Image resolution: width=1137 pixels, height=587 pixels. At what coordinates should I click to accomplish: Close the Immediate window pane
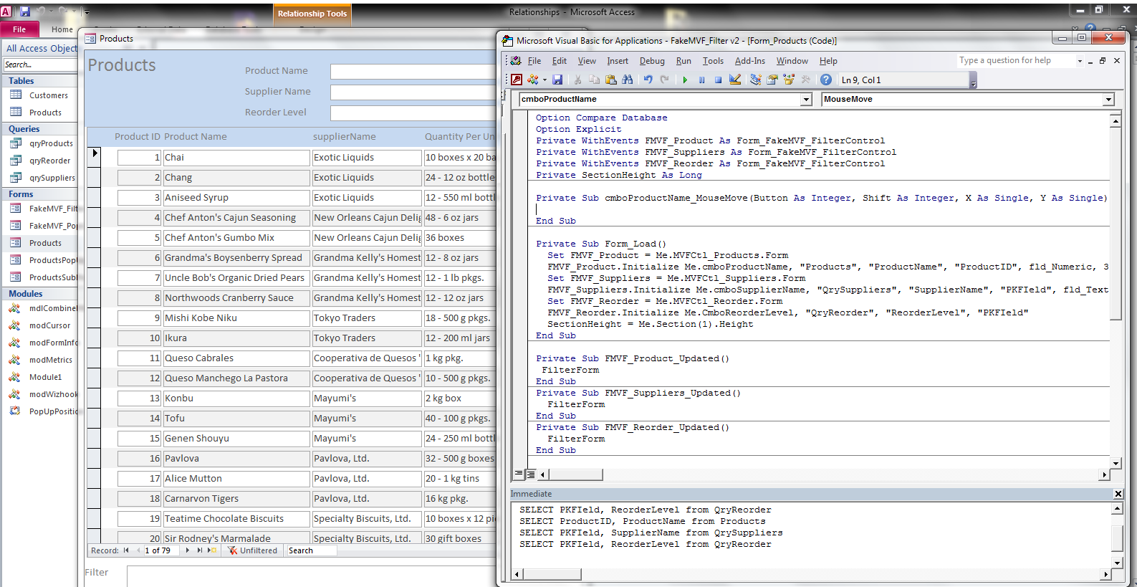1118,494
